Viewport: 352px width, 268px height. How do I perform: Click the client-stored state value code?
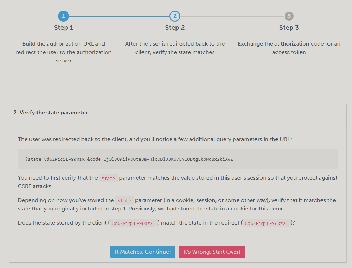134,223
